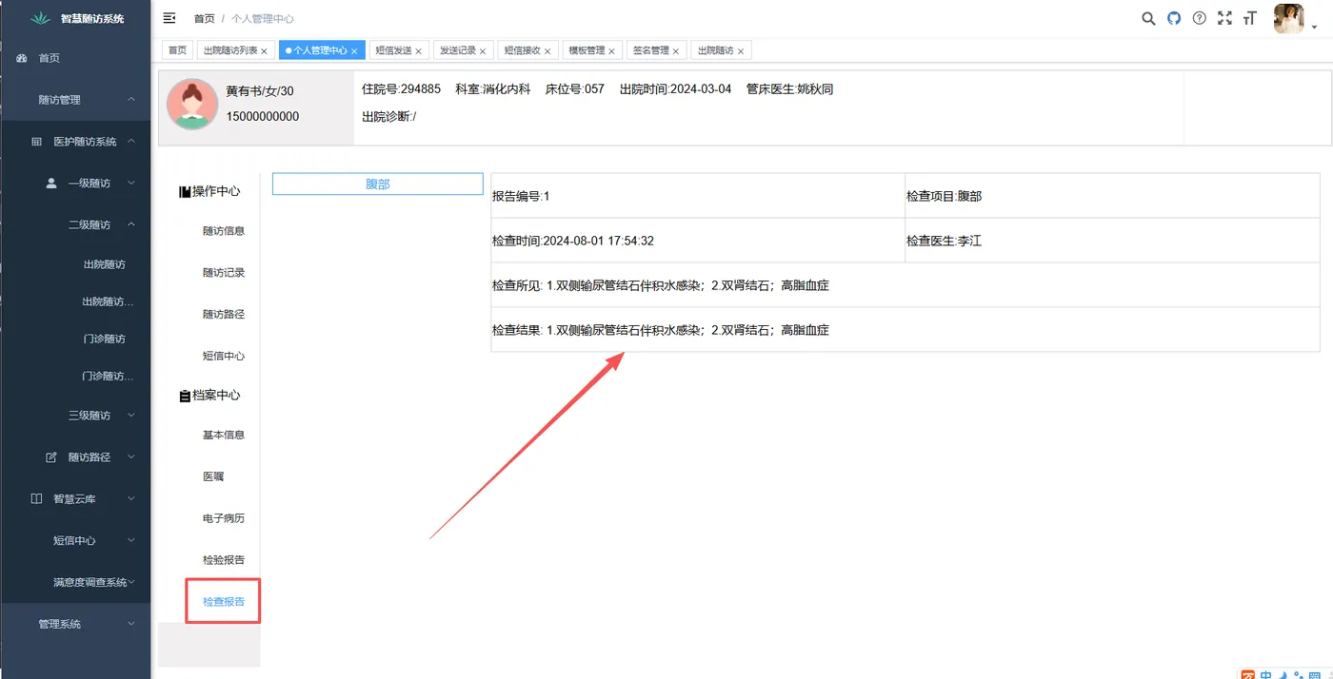Open 随访信息 in 操作中心
Viewport: 1333px width, 679px height.
(x=224, y=231)
